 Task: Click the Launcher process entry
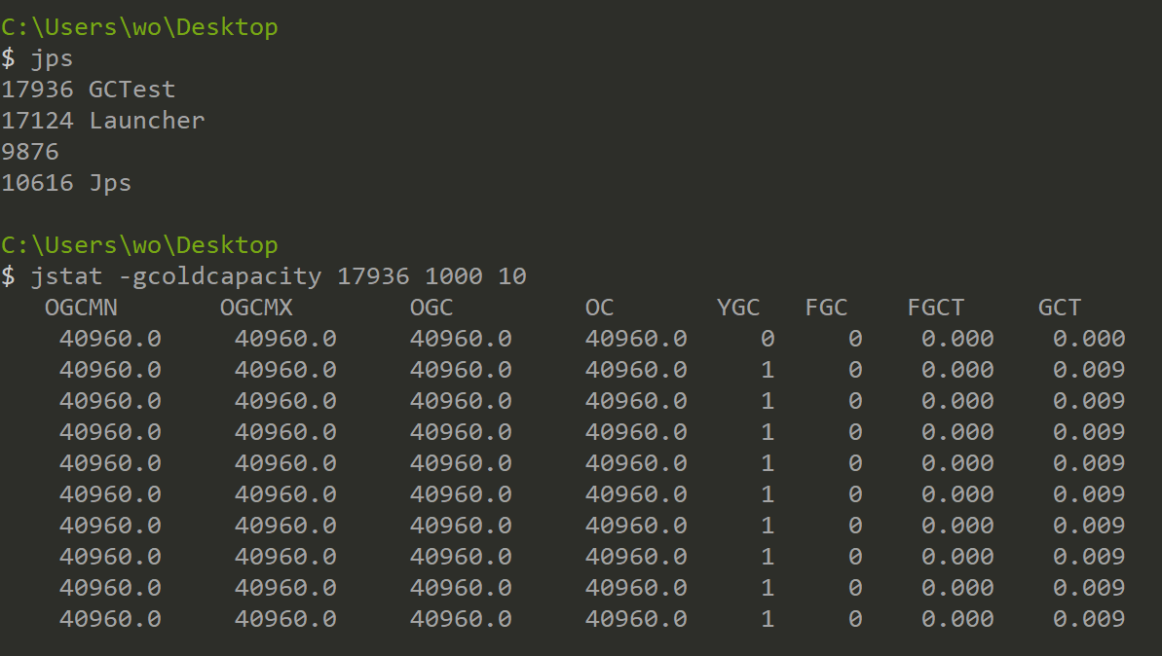[x=146, y=121]
